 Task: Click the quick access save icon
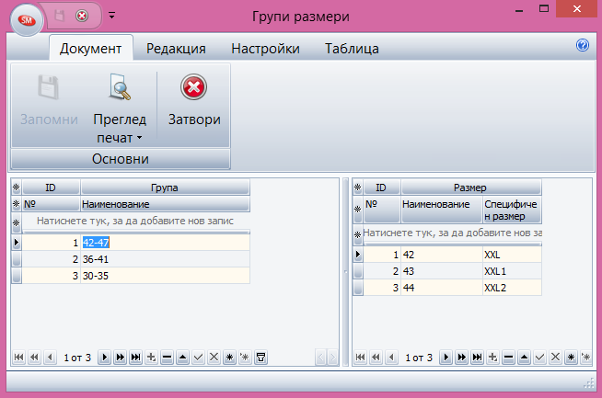[x=60, y=16]
